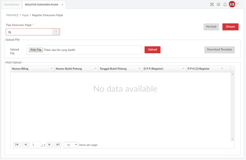
Task: Click the Kembali button
Action: tap(211, 27)
